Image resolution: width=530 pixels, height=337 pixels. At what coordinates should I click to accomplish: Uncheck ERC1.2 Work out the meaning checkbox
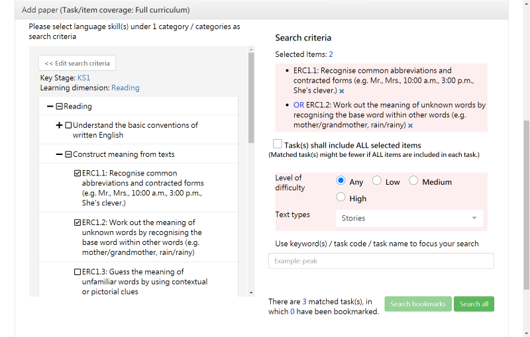[78, 222]
